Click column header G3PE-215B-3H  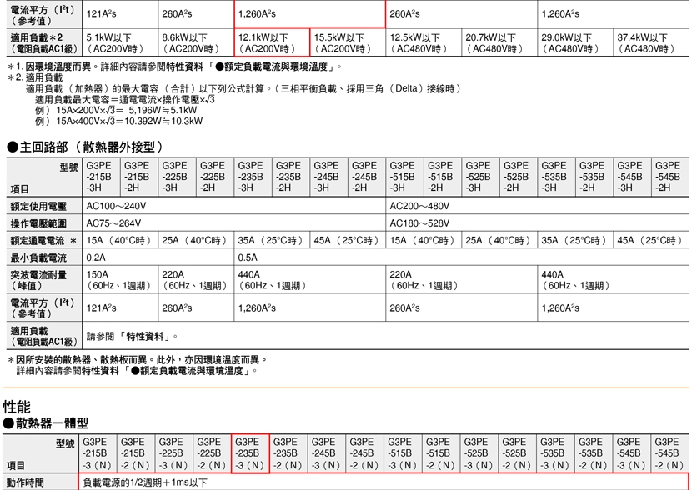[x=101, y=177]
